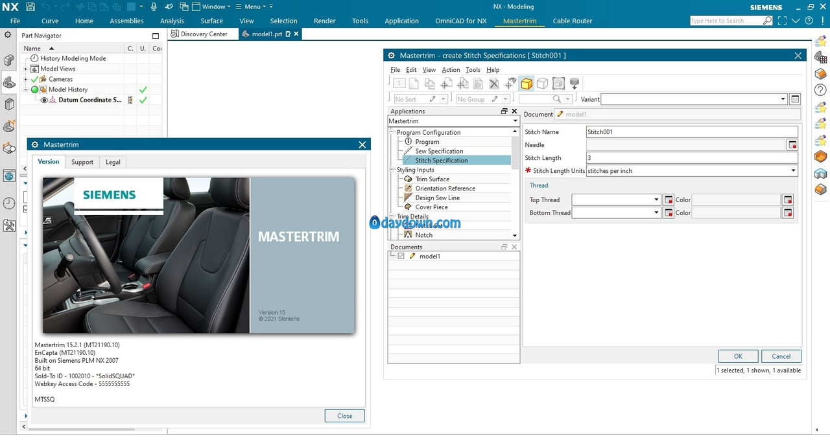Click the Top Thread Color picker button
This screenshot has height=445, width=830.
coord(788,200)
